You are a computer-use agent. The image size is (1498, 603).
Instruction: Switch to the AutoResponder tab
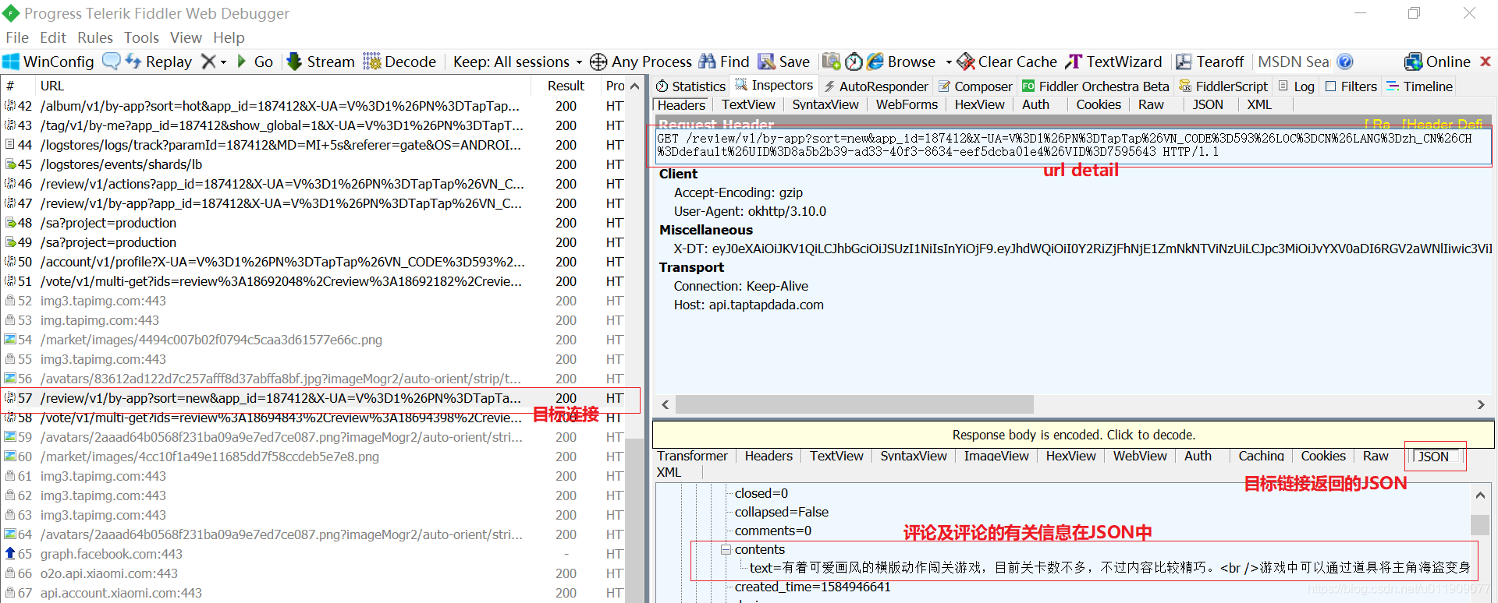pyautogui.click(x=875, y=86)
